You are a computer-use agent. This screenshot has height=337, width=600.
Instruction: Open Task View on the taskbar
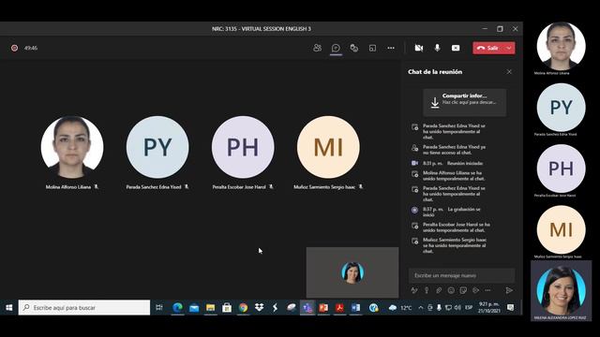pos(159,308)
